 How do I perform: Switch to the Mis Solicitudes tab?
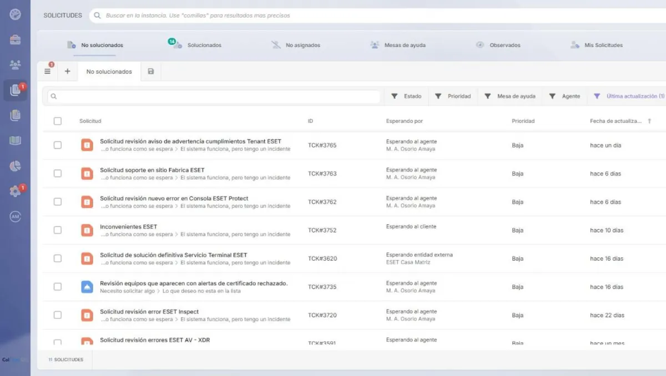tap(597, 45)
